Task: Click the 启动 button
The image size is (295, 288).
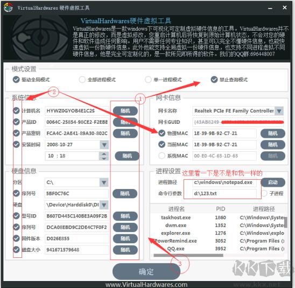Action: [273, 182]
